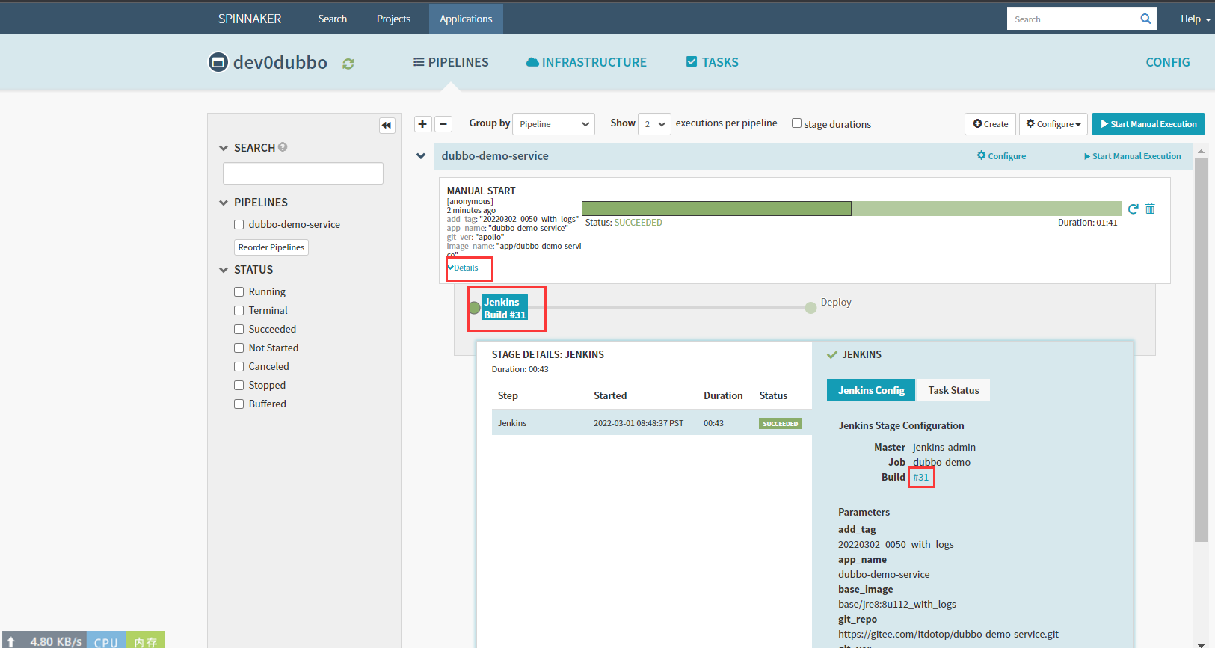Select the Jenkins Config tab
This screenshot has width=1215, height=648.
(x=871, y=390)
